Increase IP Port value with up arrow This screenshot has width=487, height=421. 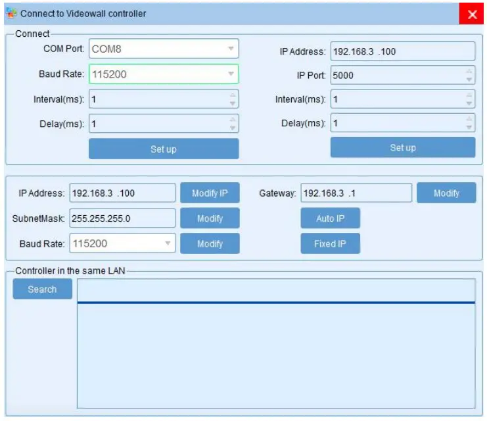coord(469,71)
